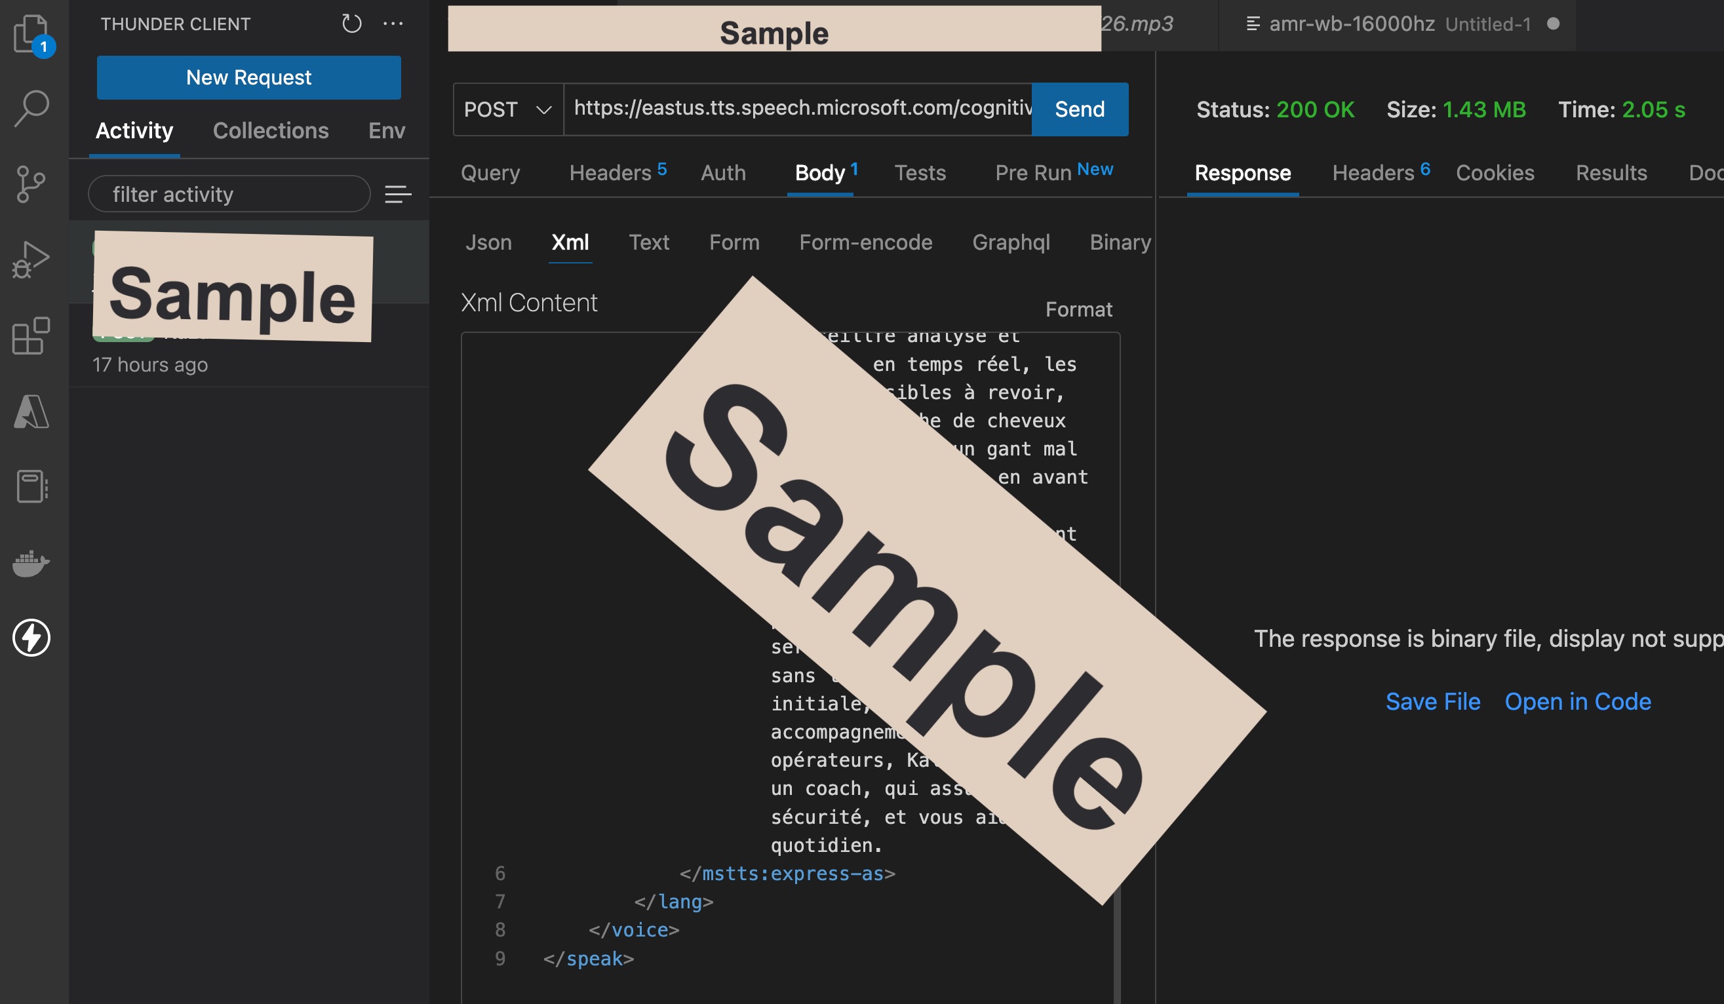Click the 'Xml Content' label
Image resolution: width=1724 pixels, height=1004 pixels.
(x=529, y=302)
